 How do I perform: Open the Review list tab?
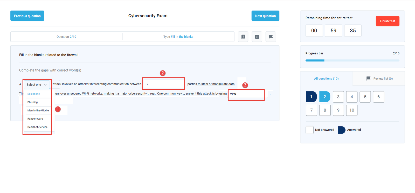[x=383, y=78]
